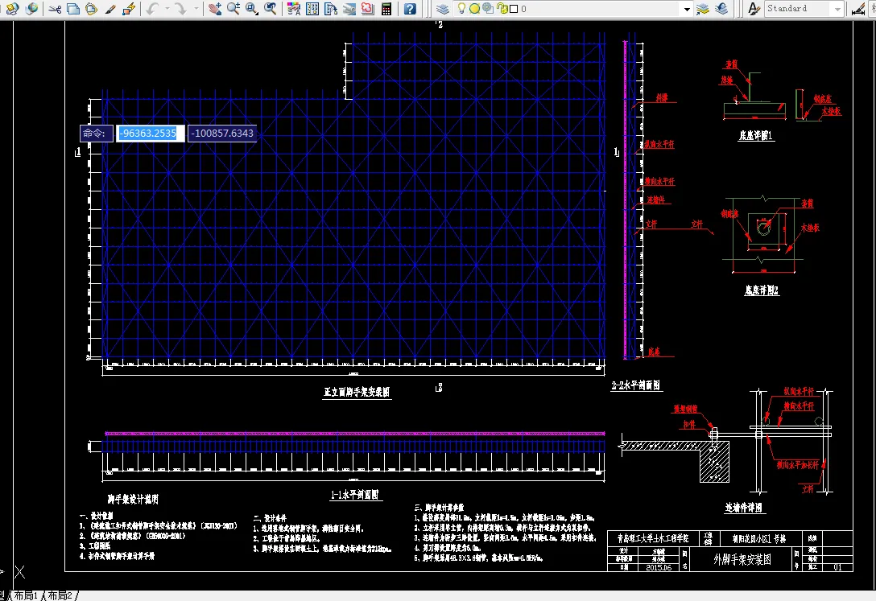Open the Layer Properties Manager icon
The image size is (876, 601).
443,8
